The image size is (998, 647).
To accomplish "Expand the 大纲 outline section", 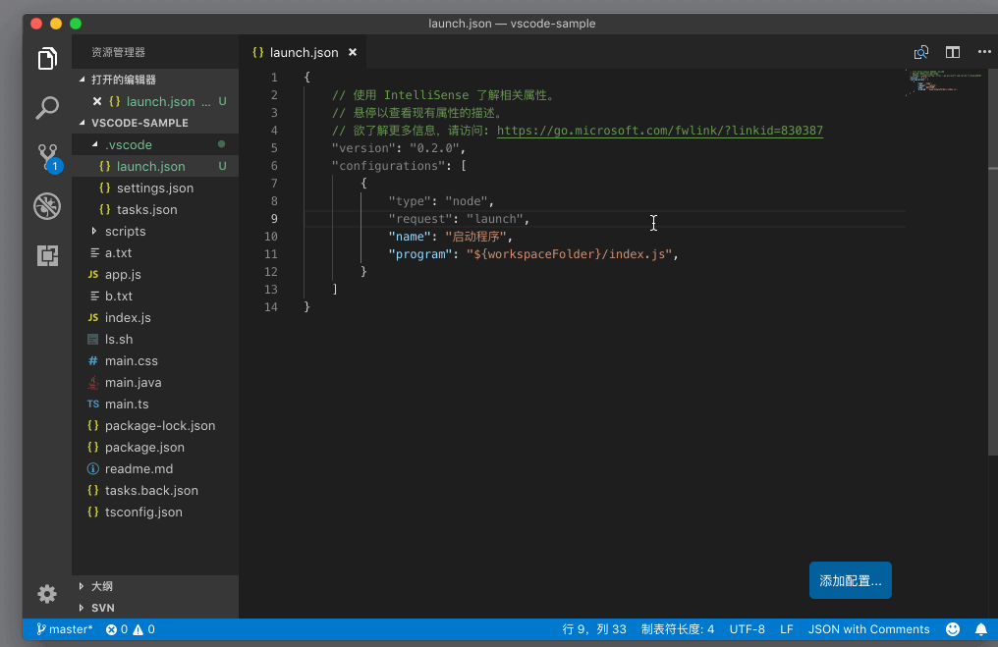I will click(101, 586).
